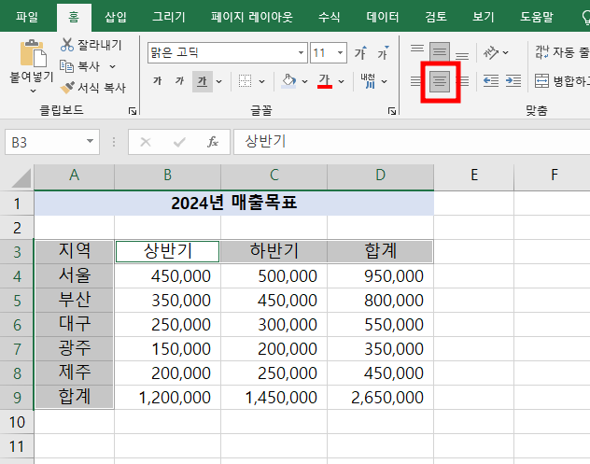
Task: Click the formula bar containing 상반기
Action: pyautogui.click(x=412, y=142)
